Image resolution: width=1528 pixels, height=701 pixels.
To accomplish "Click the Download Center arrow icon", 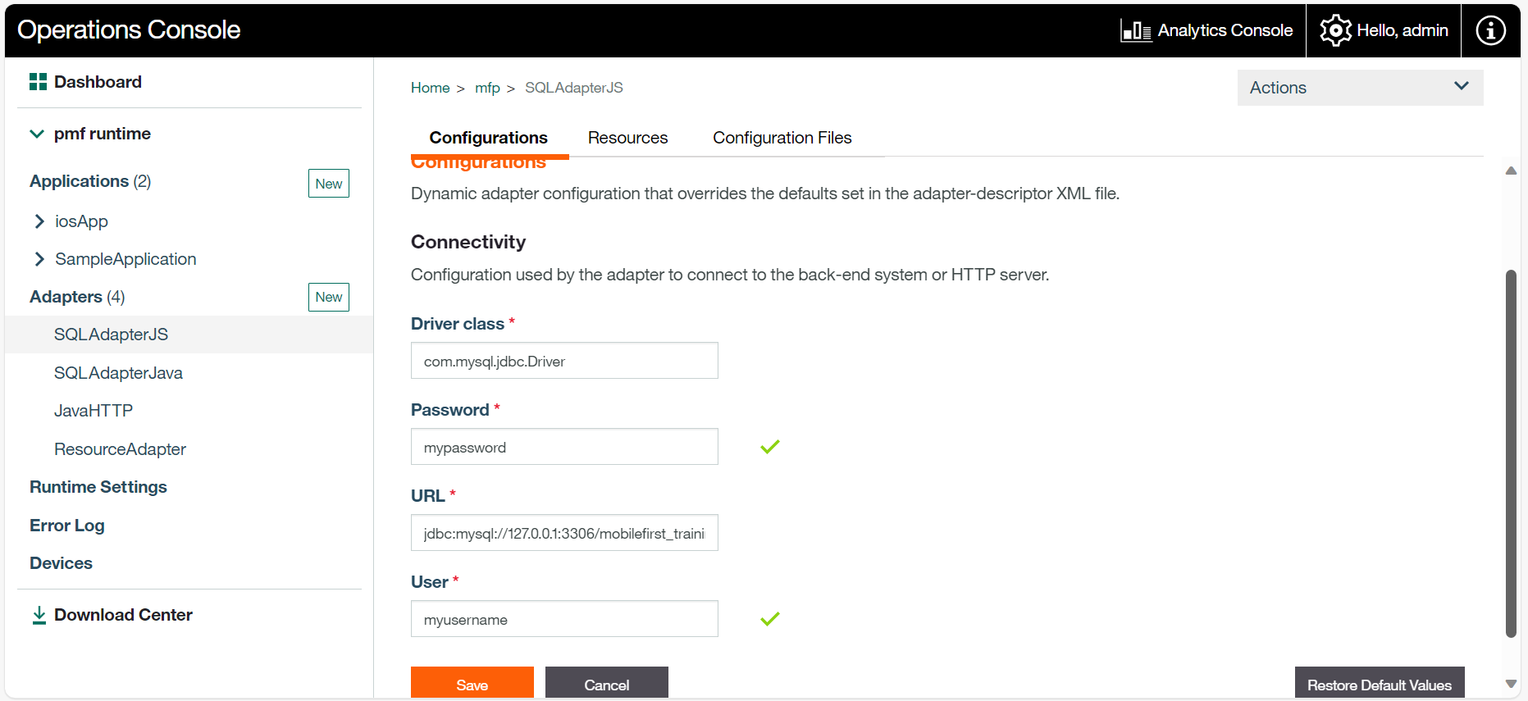I will click(x=39, y=616).
